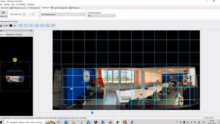Screen dimensions: 220x124
Task: Click the battery tray icon
Action: point(188,122)
